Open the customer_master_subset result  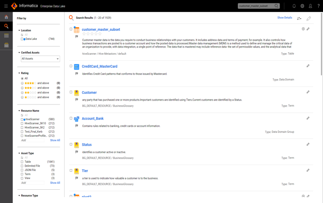tap(101, 30)
